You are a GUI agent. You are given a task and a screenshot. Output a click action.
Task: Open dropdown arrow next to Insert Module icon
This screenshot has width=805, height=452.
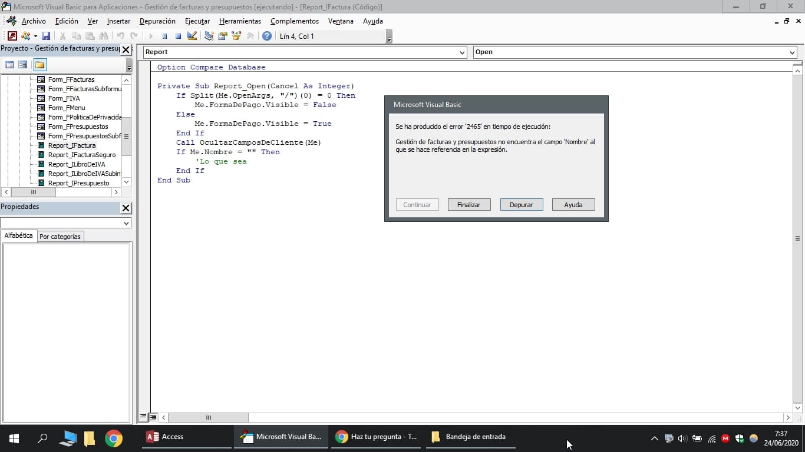pyautogui.click(x=35, y=36)
